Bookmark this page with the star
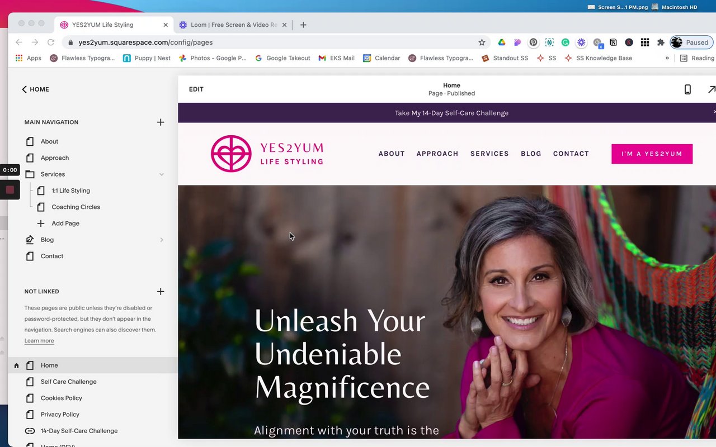Screen dimensions: 716x447 tap(482, 42)
